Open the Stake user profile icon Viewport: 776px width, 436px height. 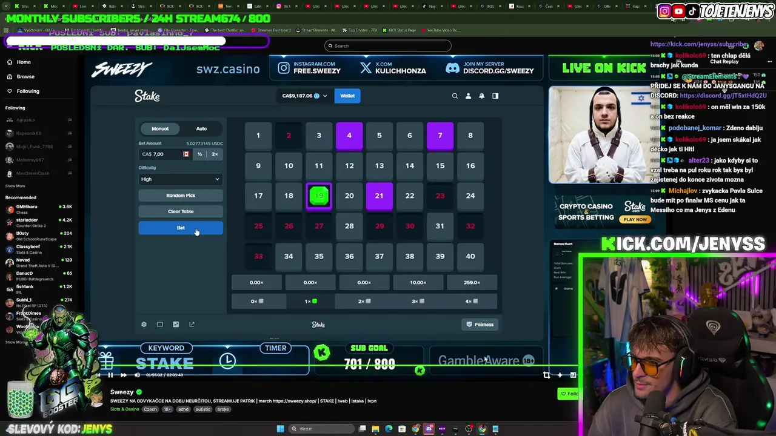[x=468, y=96]
